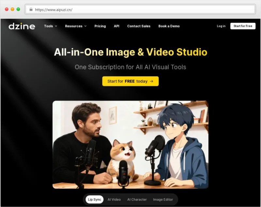Click the podcast demo image
Screen dimensions: 261x207
tap(130, 145)
